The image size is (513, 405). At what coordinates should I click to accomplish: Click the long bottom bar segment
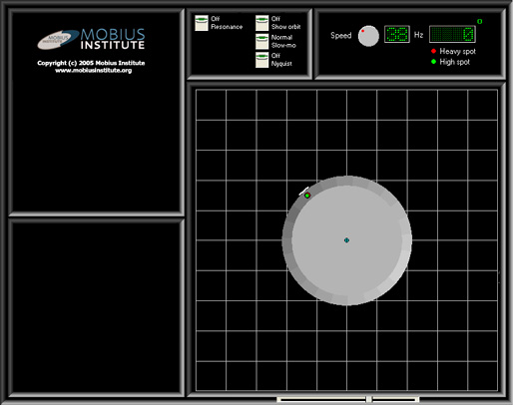pyautogui.click(x=321, y=399)
